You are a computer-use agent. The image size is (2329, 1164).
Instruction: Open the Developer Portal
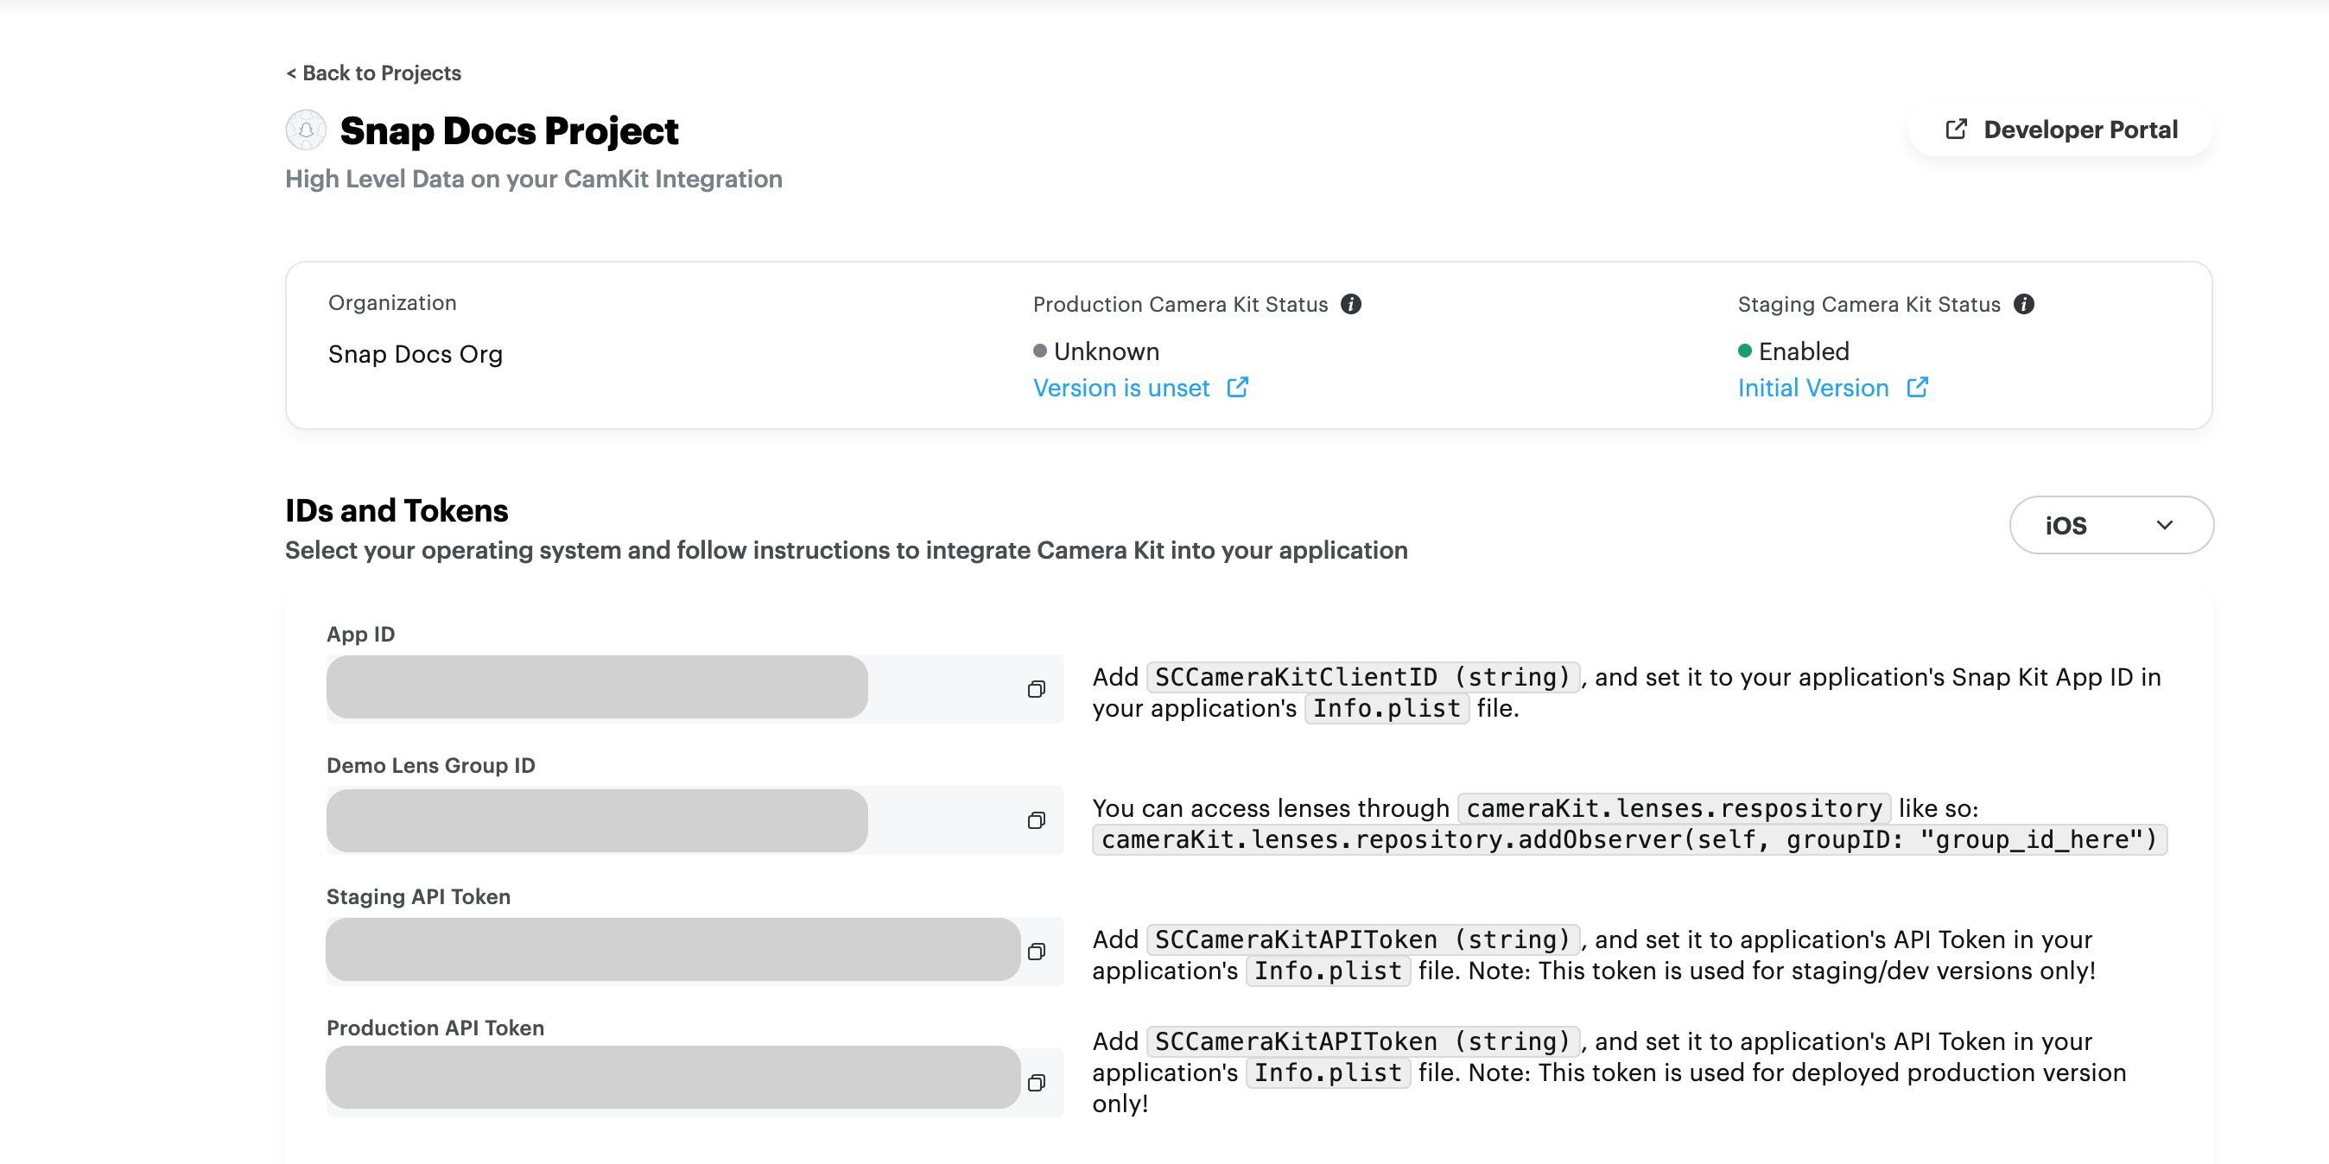point(2079,130)
